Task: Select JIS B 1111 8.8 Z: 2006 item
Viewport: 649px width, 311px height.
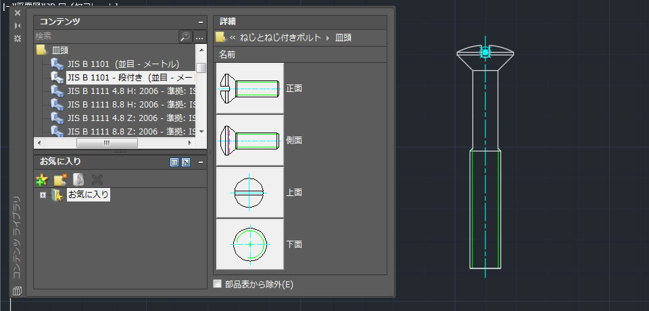Action: pos(131,131)
